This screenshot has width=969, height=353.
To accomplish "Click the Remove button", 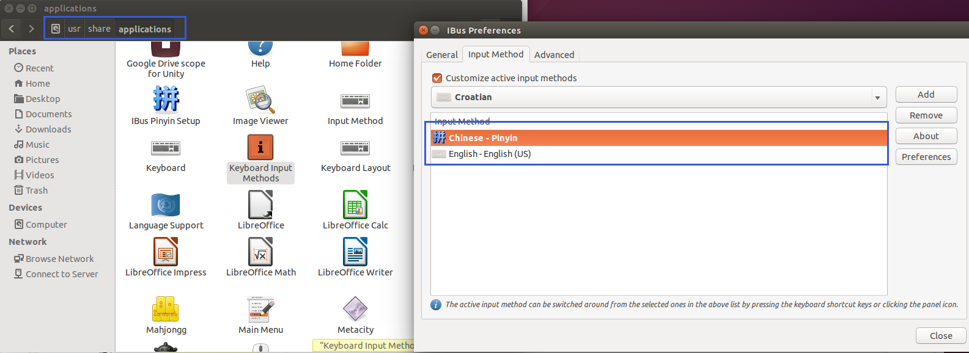I will [x=926, y=115].
